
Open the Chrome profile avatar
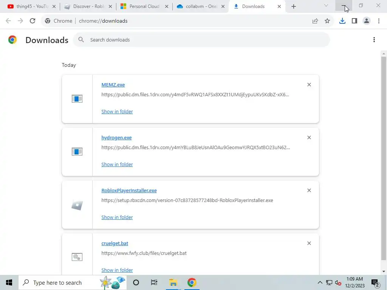click(x=367, y=21)
